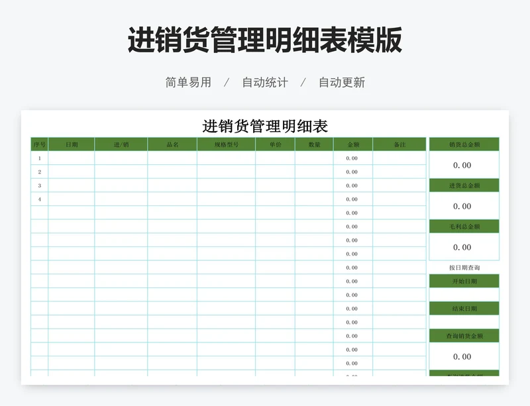Click the 自动更新 tagline text
The height and width of the screenshot is (406, 530).
(342, 83)
